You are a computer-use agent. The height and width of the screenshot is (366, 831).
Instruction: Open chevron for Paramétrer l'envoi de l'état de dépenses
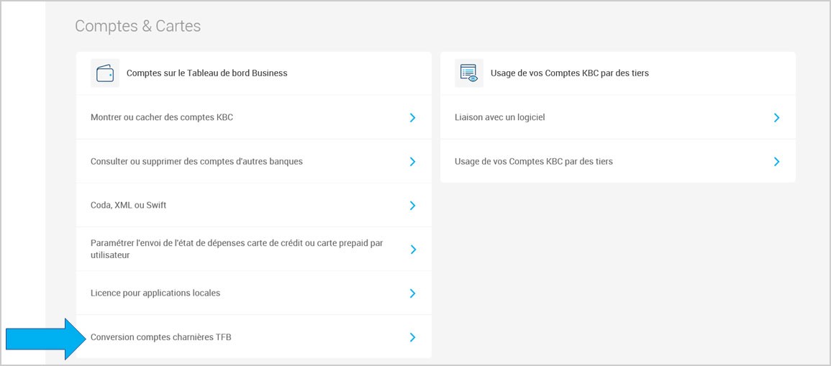click(x=412, y=250)
